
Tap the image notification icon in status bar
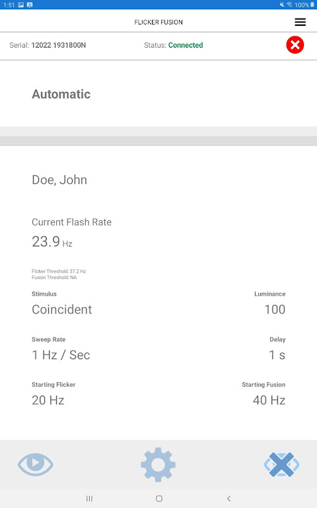pos(21,5)
